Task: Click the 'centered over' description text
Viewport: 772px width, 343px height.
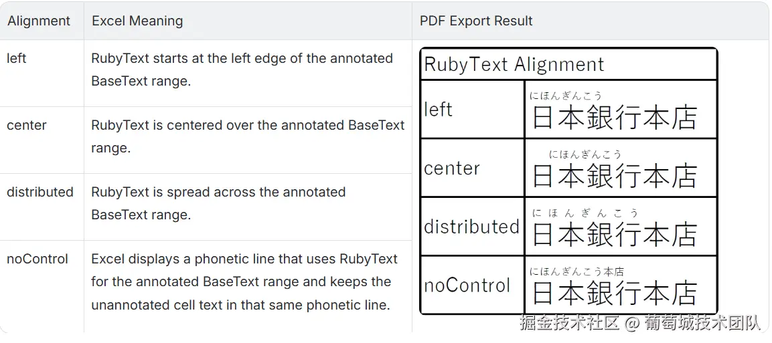Action: (248, 136)
